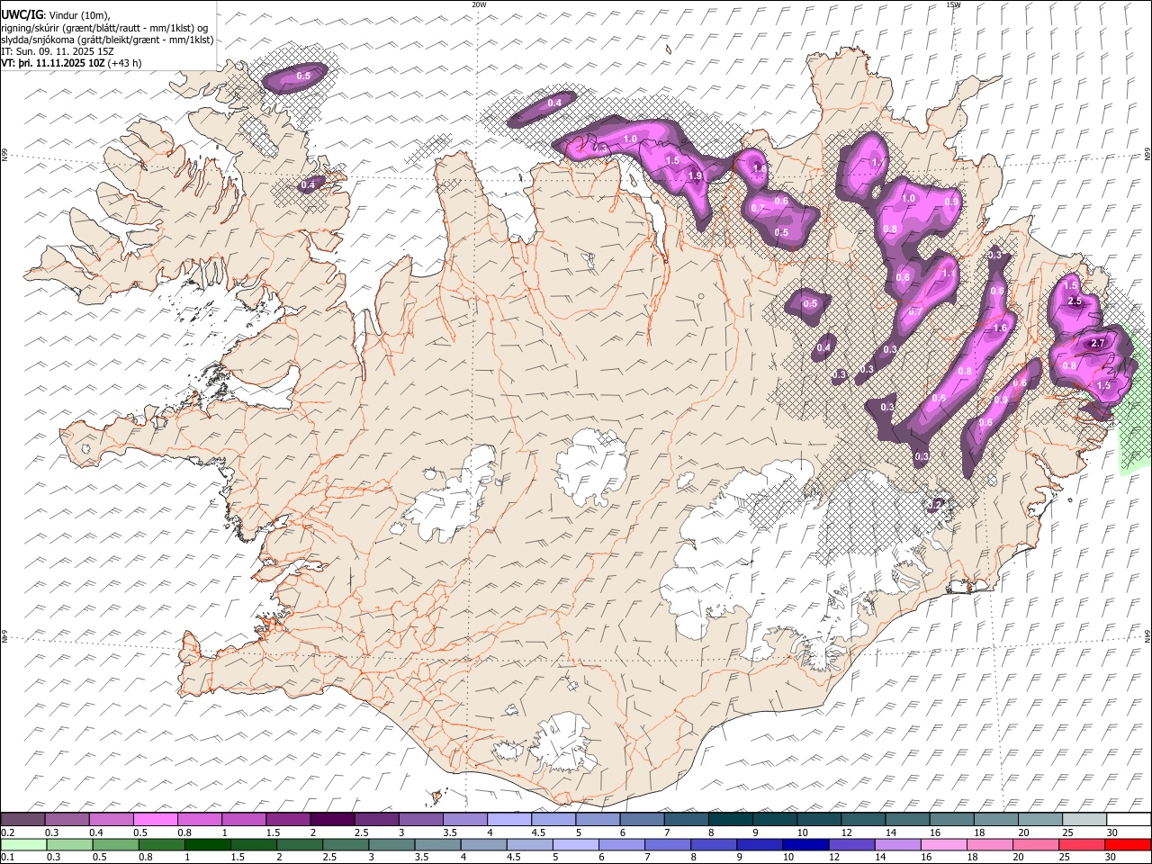Click the 0.4 value over the Westfjords
This screenshot has height=864, width=1152.
coord(308,184)
